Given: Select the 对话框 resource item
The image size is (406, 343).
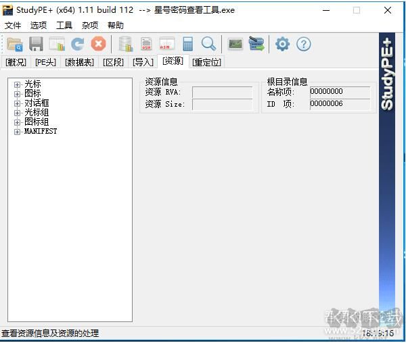Looking at the screenshot, I should coord(37,103).
